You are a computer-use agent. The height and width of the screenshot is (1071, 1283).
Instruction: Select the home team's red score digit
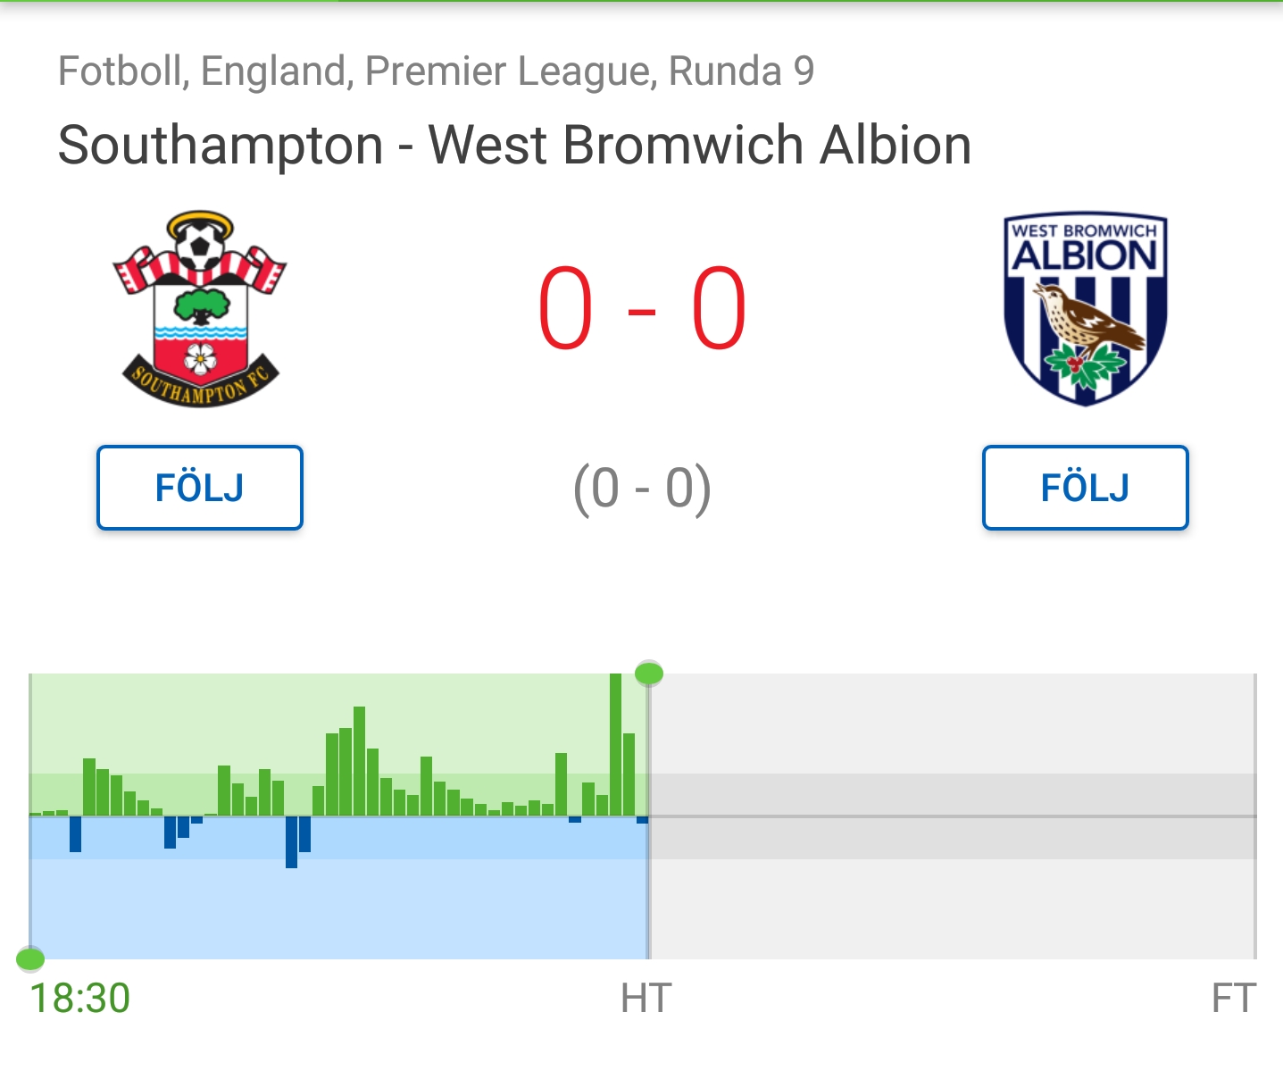565,309
